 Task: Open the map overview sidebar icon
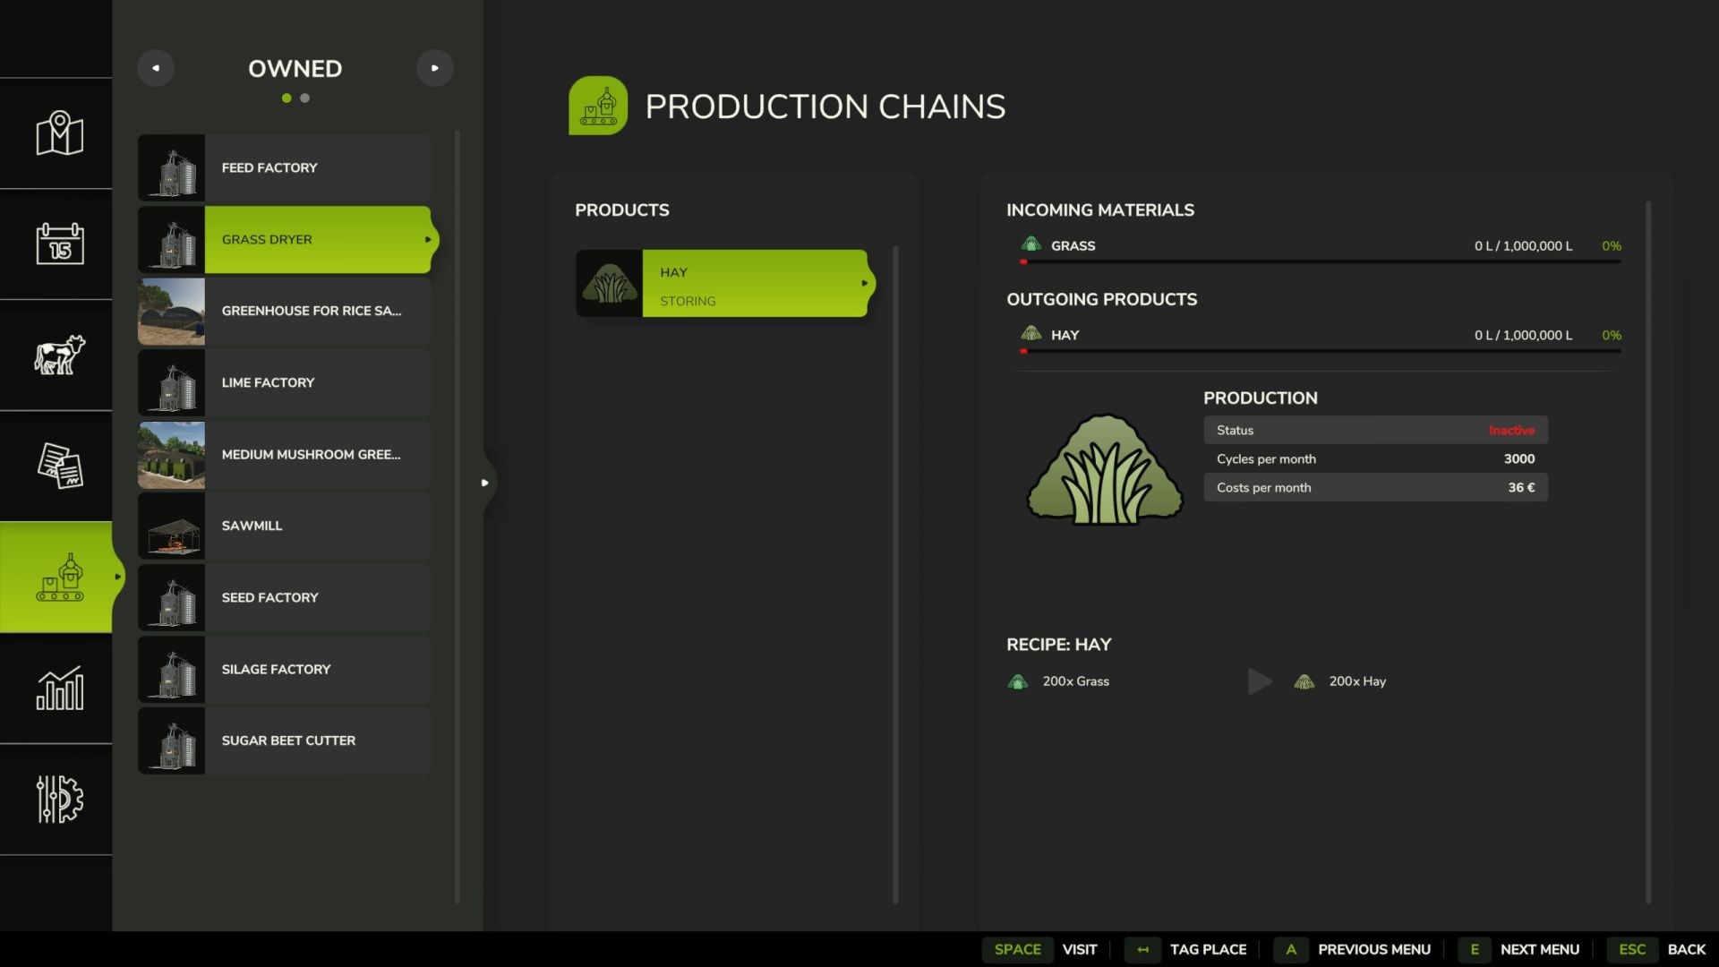[59, 133]
